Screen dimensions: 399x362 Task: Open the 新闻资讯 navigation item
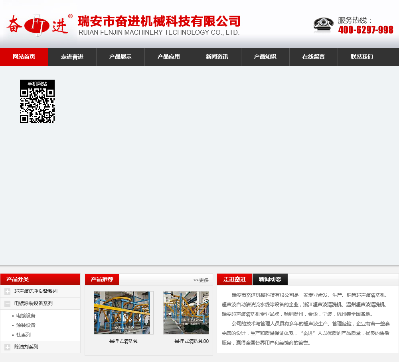pyautogui.click(x=217, y=57)
